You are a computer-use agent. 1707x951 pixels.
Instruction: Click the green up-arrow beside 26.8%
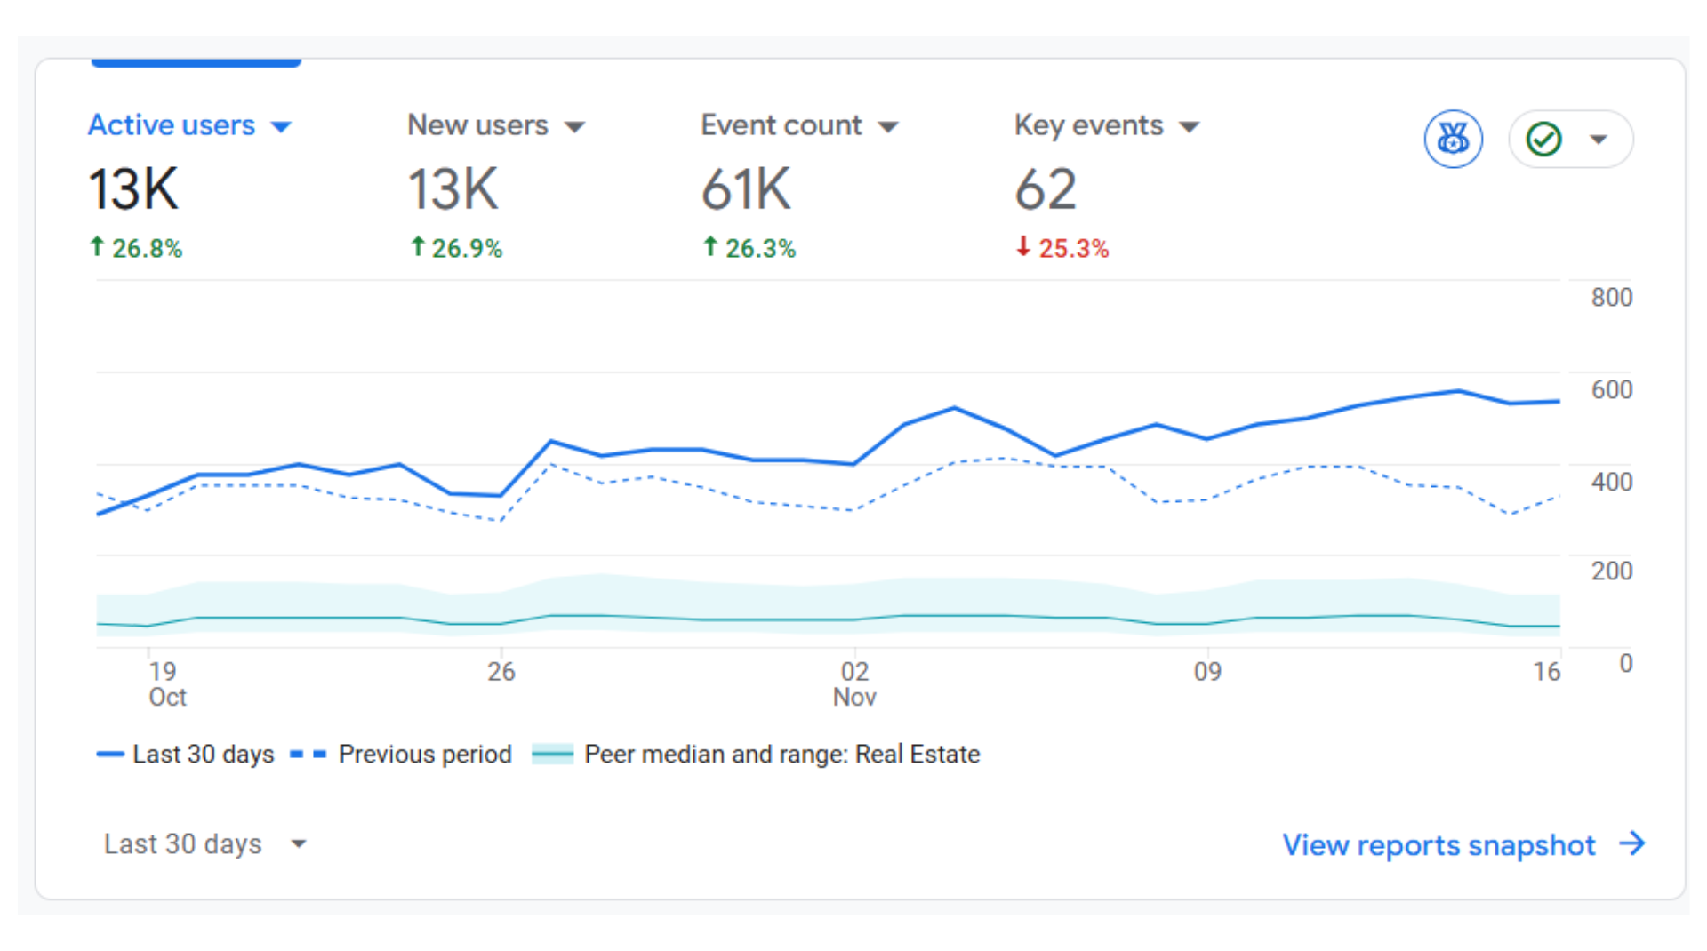coord(96,247)
